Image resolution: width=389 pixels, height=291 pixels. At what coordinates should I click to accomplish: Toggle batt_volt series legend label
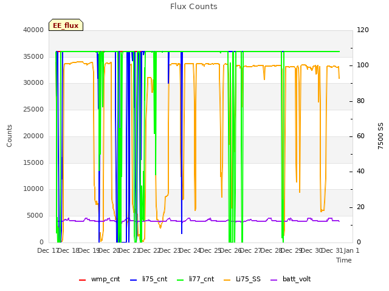(297, 279)
